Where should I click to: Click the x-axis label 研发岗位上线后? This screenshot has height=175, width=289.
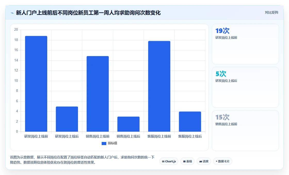click(67, 137)
